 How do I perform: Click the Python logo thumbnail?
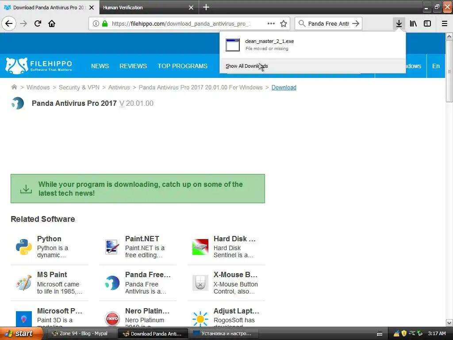click(x=24, y=247)
